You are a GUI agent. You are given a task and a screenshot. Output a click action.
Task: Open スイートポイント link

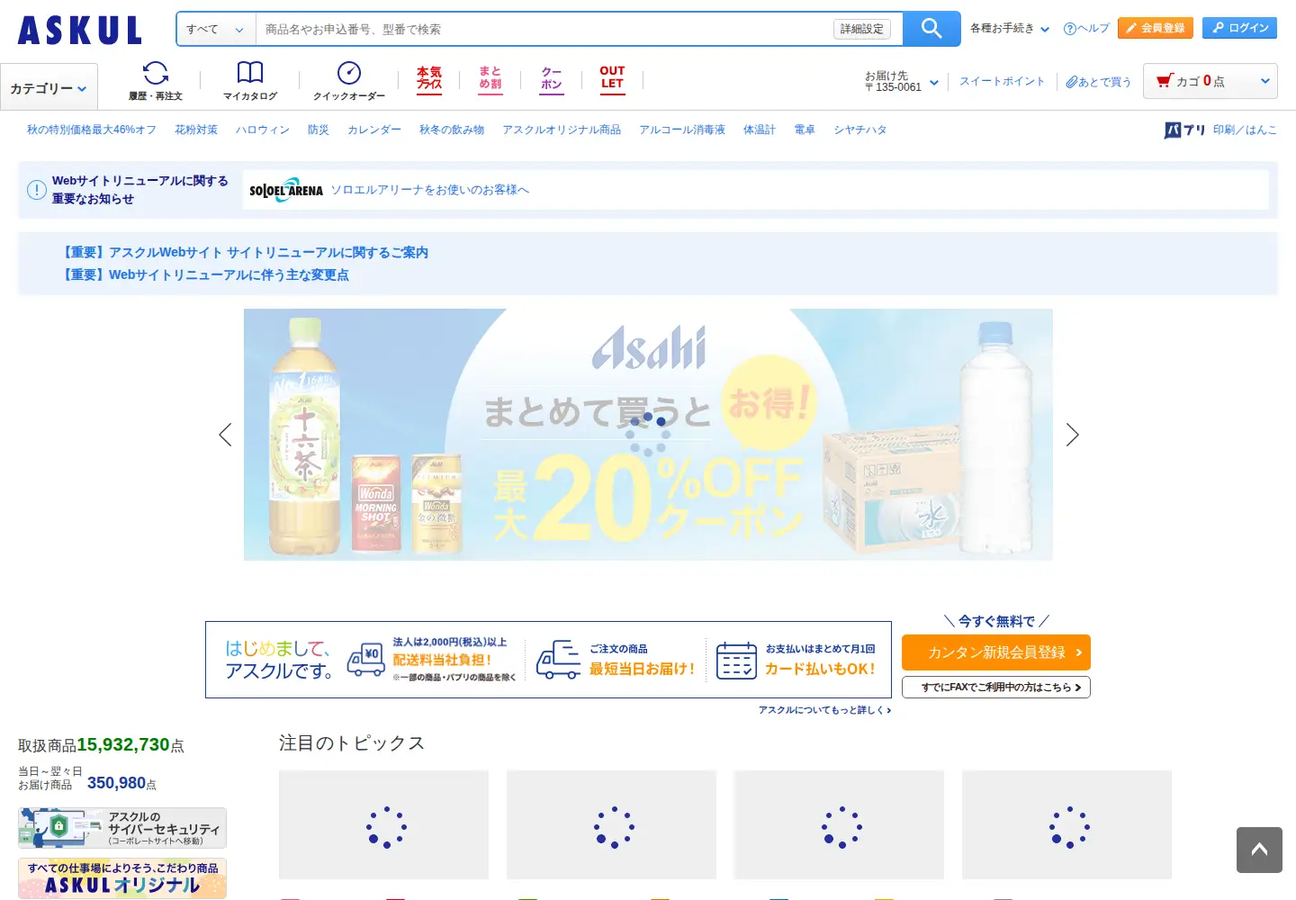[x=1002, y=81]
